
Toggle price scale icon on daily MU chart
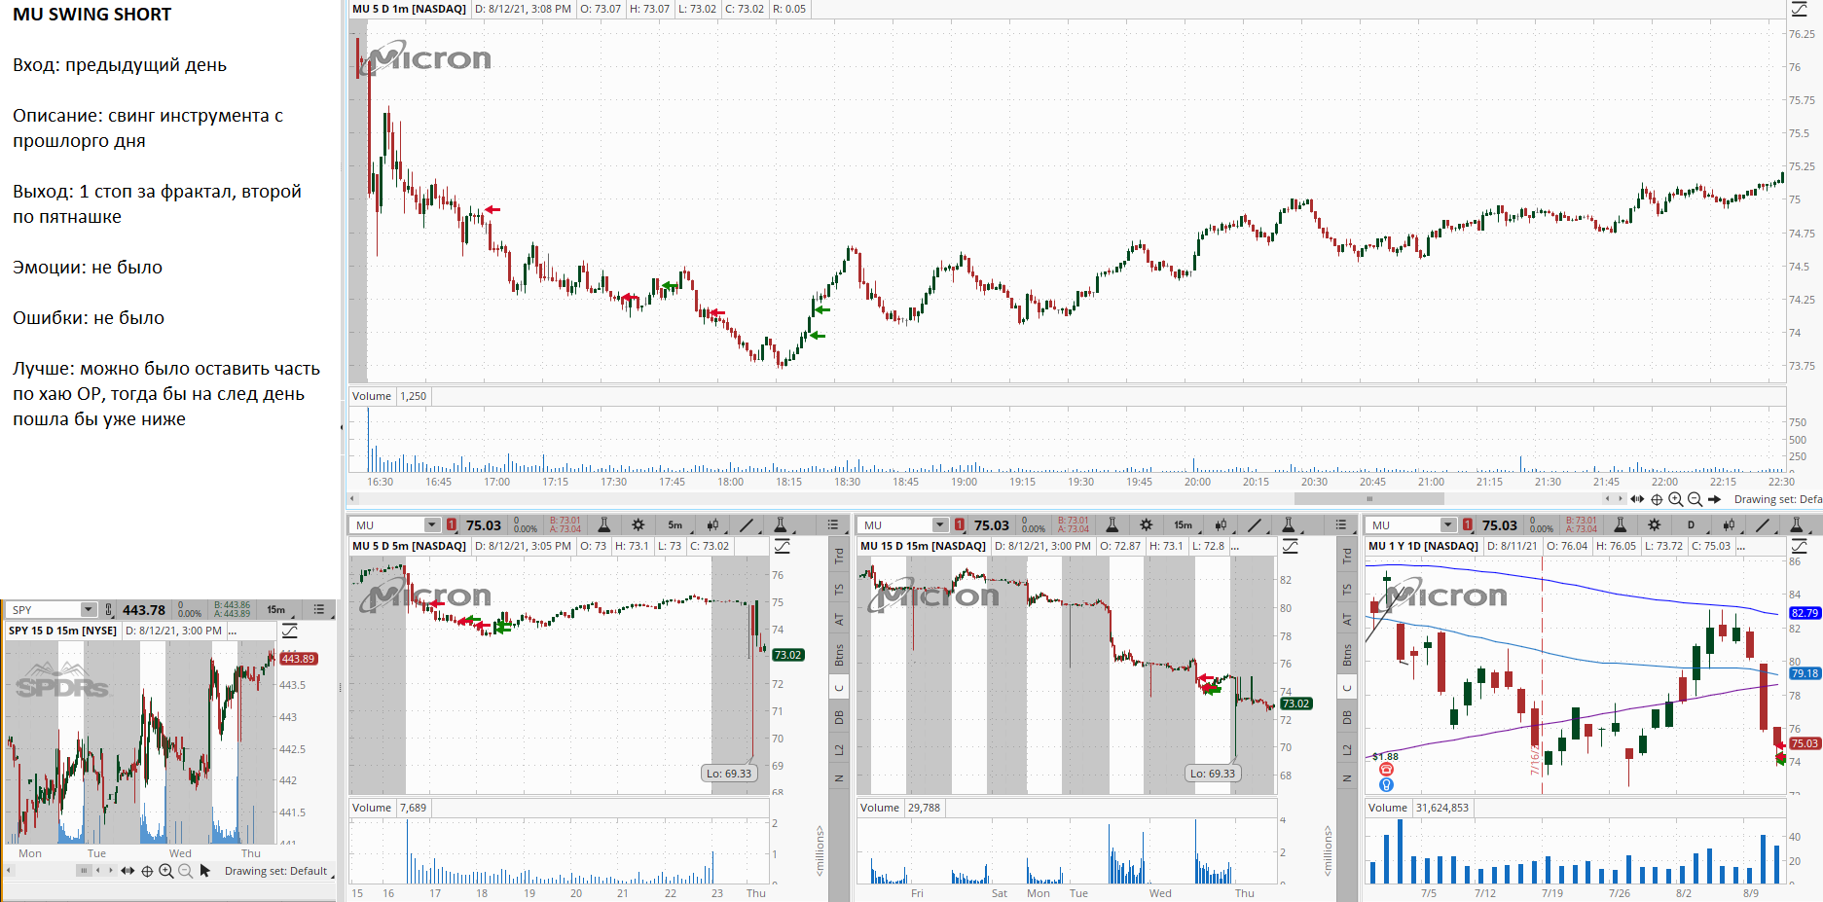point(1799,547)
